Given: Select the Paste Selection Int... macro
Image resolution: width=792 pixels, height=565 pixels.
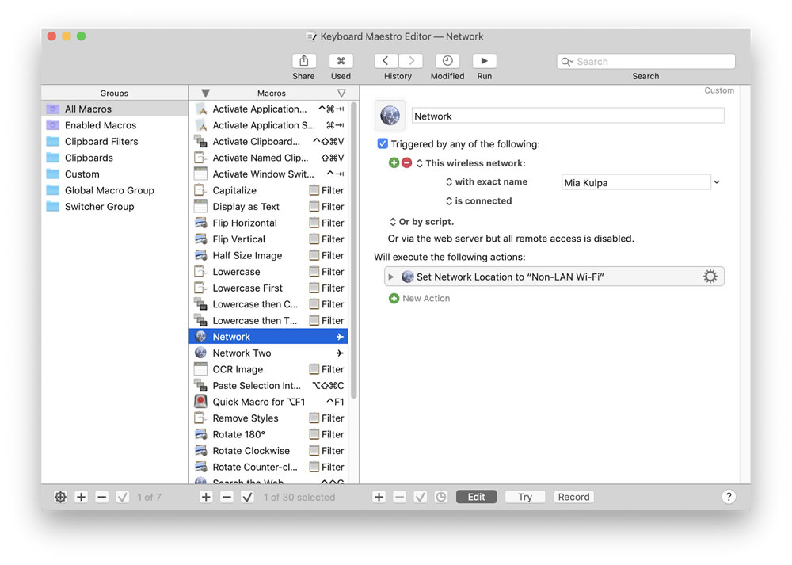Looking at the screenshot, I should [268, 385].
